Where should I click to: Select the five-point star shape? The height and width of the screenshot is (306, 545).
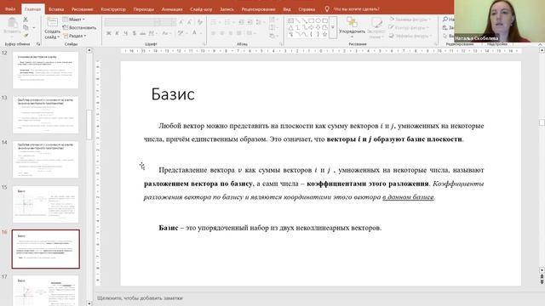(x=324, y=34)
